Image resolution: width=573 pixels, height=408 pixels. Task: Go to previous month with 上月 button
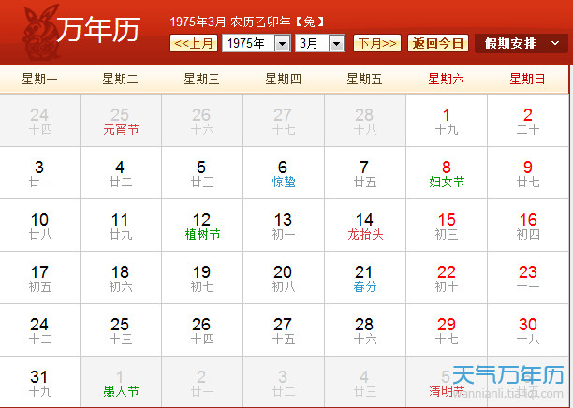(194, 43)
